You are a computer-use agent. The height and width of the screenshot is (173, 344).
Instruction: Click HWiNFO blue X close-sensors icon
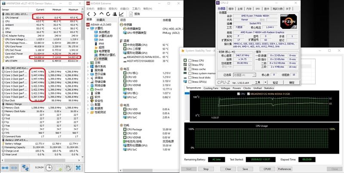pos(78,168)
